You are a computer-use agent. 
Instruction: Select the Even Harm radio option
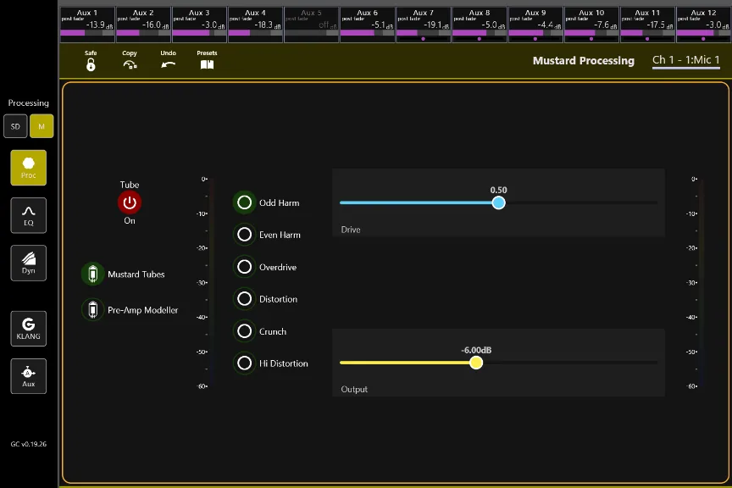244,235
